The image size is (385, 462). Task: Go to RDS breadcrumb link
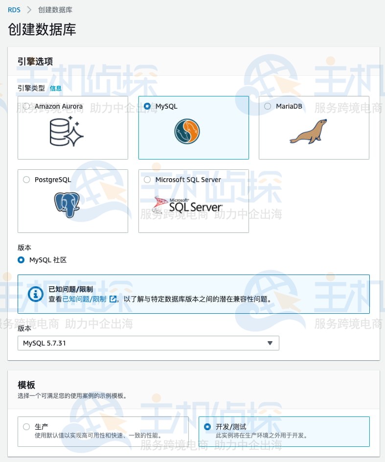pos(14,10)
